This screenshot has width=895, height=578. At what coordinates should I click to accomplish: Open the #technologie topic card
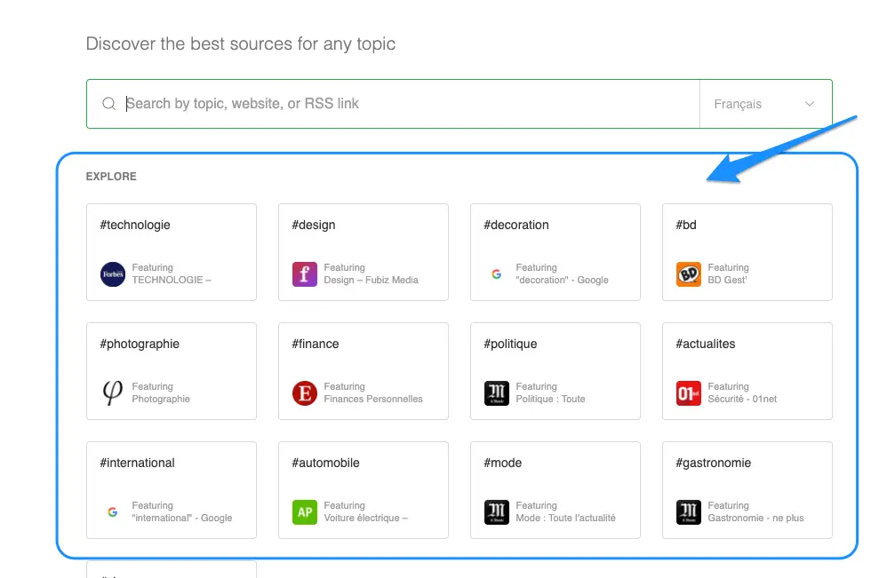pos(171,251)
